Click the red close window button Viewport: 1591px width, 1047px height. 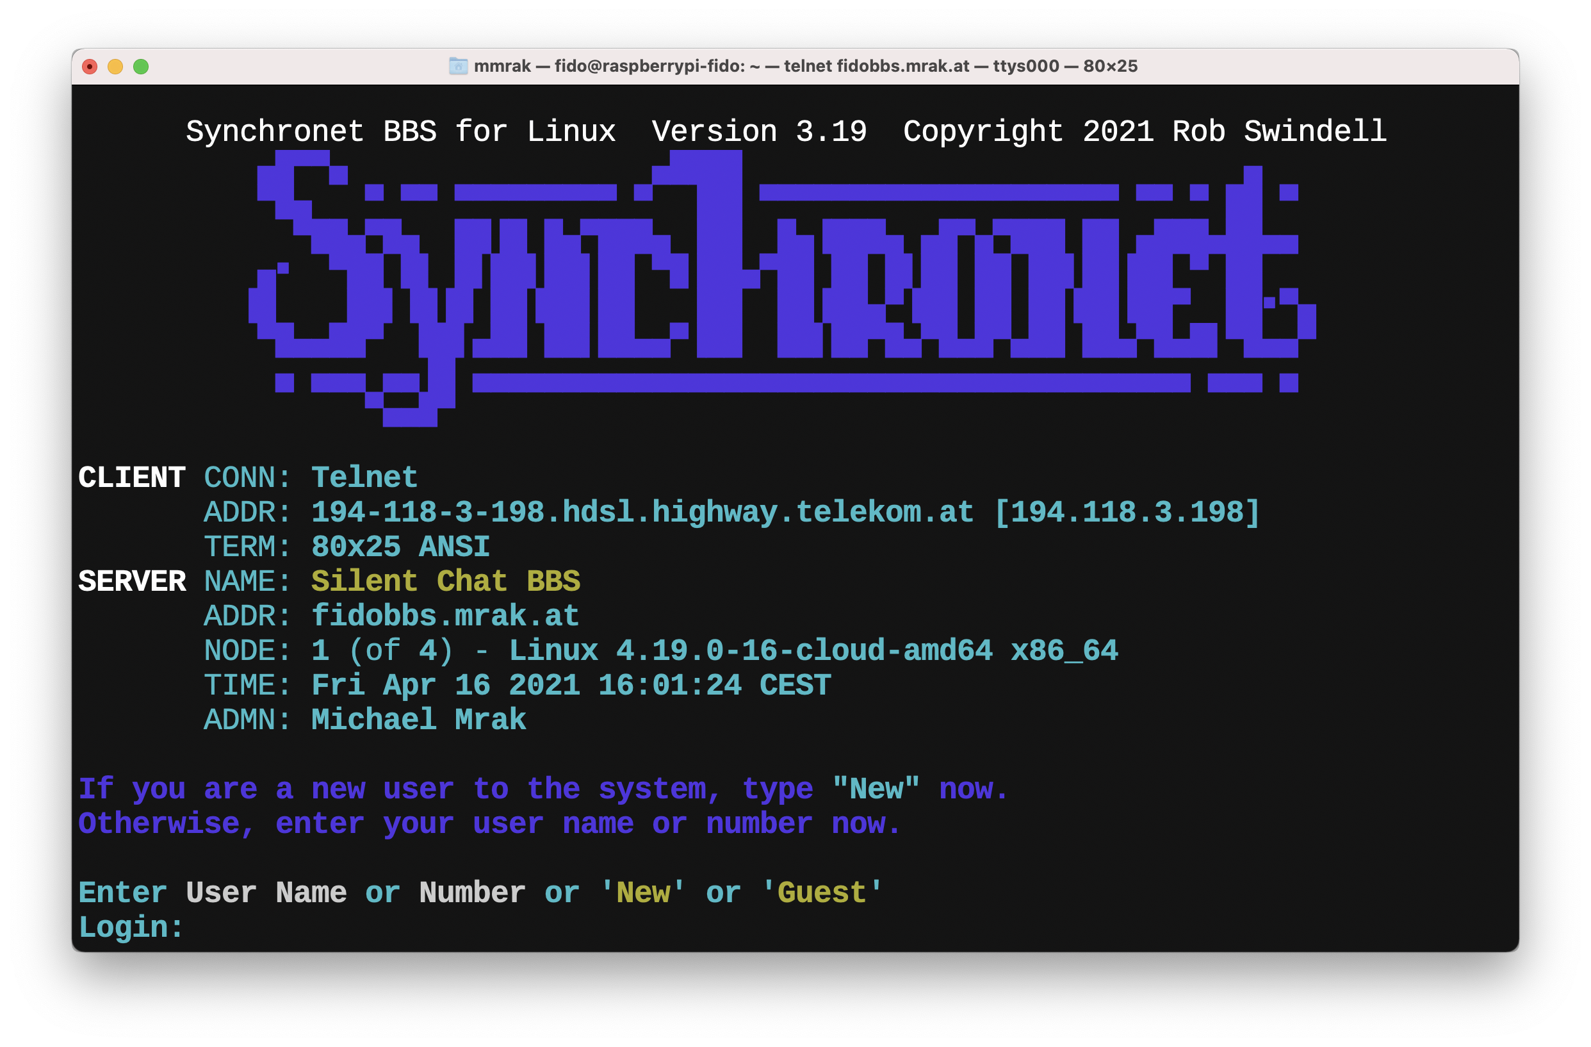pyautogui.click(x=90, y=66)
